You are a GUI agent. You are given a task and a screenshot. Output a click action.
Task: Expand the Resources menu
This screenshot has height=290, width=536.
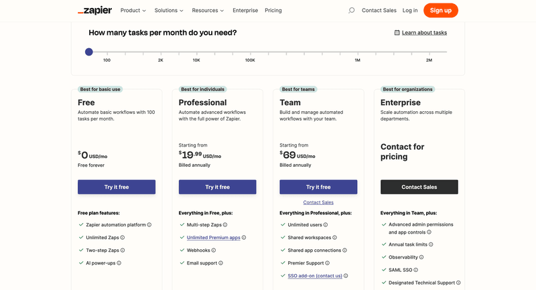tap(208, 11)
